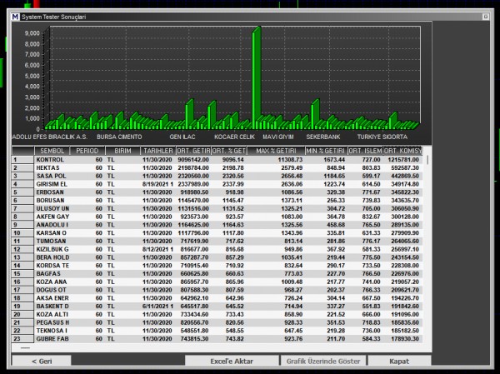Click the results table vertical scrollbar thumb
Image resolution: width=500 pixels, height=374 pixels.
click(427, 160)
